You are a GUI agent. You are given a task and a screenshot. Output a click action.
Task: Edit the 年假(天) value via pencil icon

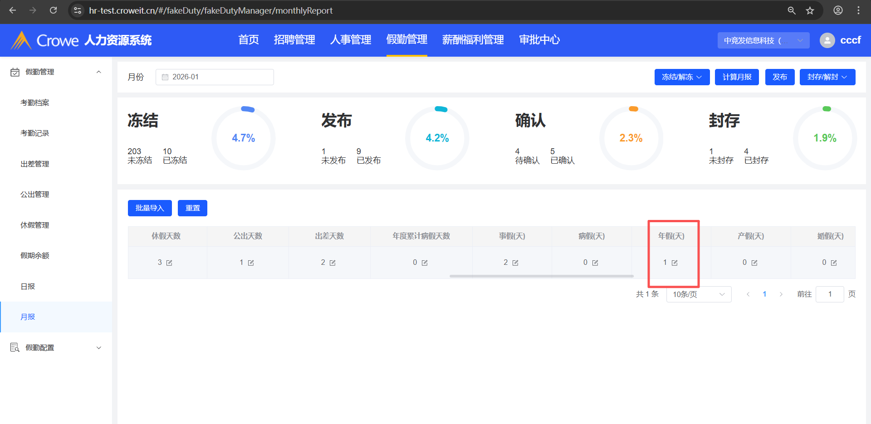(675, 263)
